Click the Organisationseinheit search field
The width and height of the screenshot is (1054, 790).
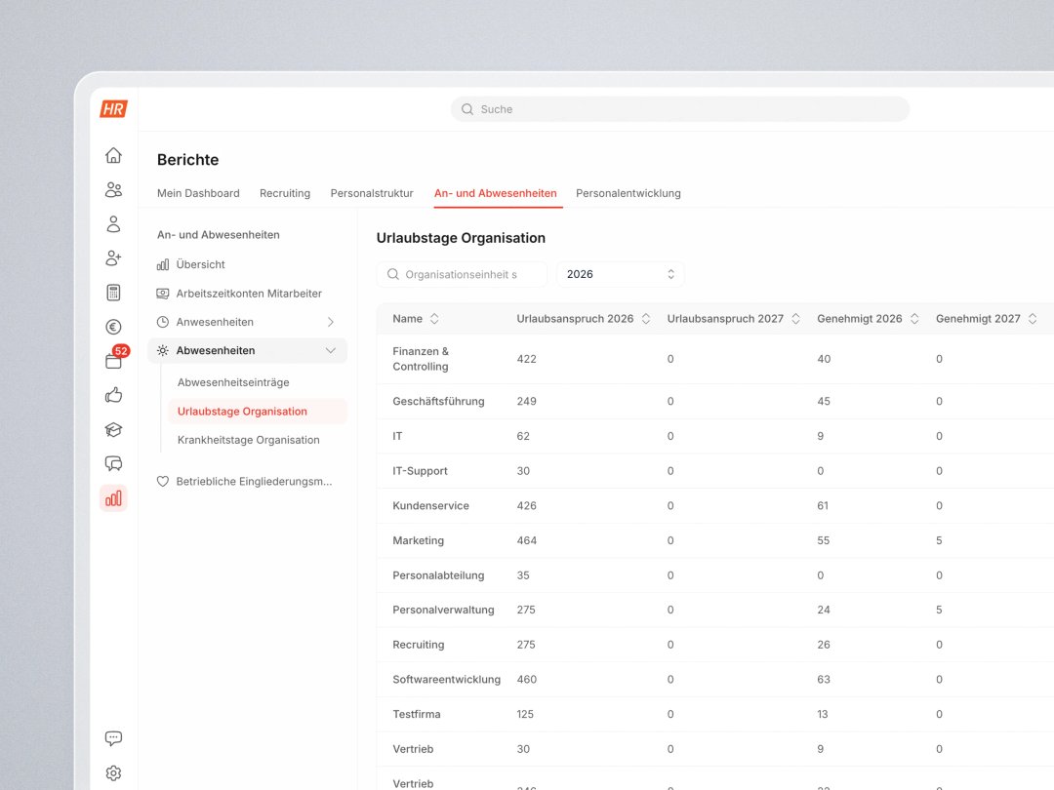(461, 274)
